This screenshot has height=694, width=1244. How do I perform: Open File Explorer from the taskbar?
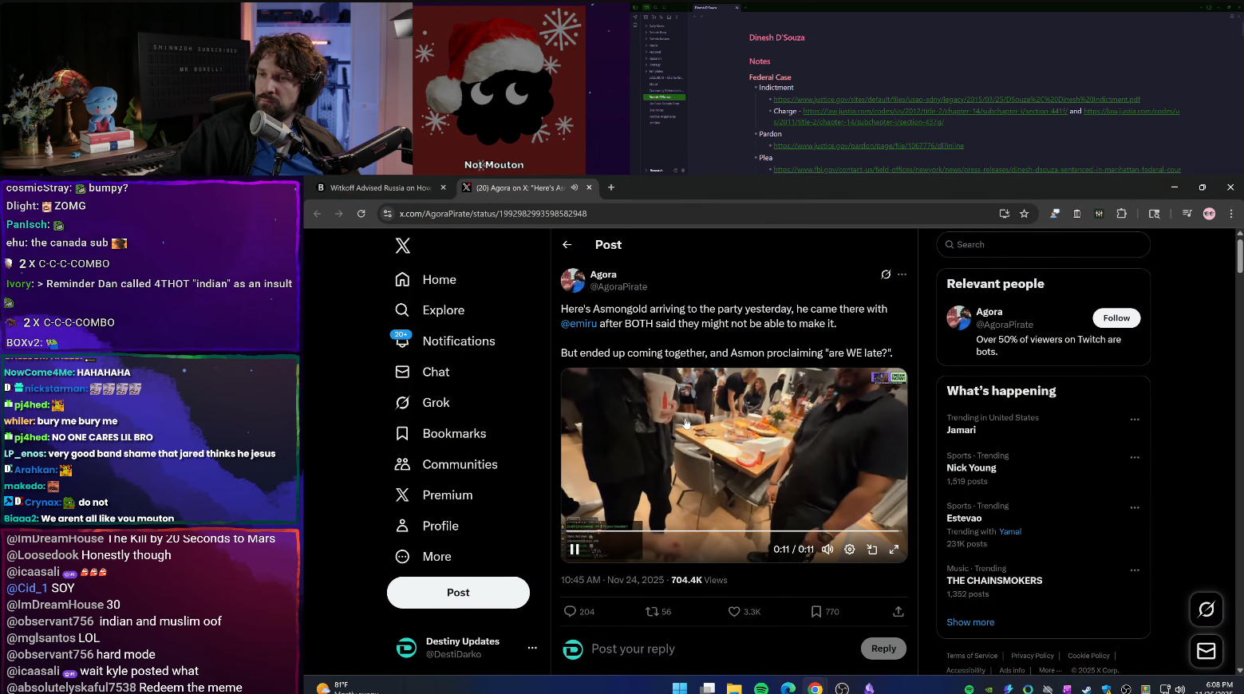pos(734,688)
